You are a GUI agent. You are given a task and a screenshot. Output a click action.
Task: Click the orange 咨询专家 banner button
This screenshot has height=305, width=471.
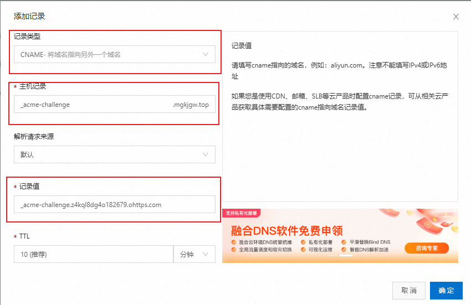pos(427,249)
